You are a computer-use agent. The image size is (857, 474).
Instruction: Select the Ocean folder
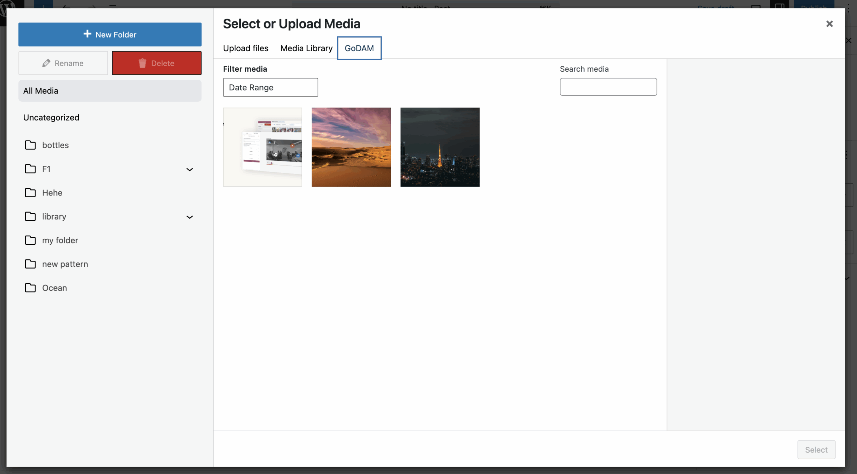pyautogui.click(x=55, y=288)
